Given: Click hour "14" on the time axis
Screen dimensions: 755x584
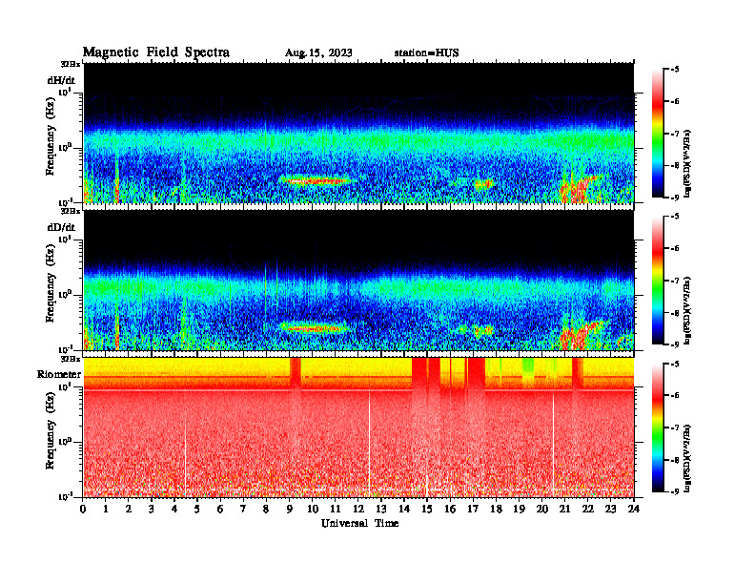Looking at the screenshot, I should click(x=404, y=509).
